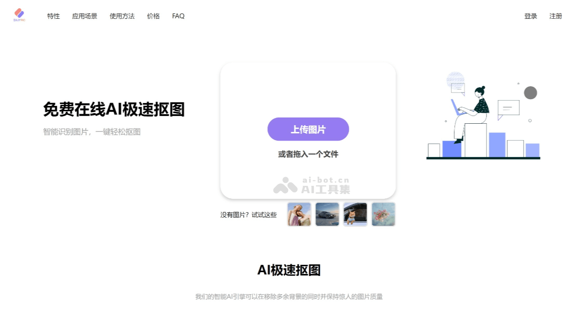This screenshot has height=325, width=578.
Task: Click the 上传图片 upload button
Action: pos(308,129)
